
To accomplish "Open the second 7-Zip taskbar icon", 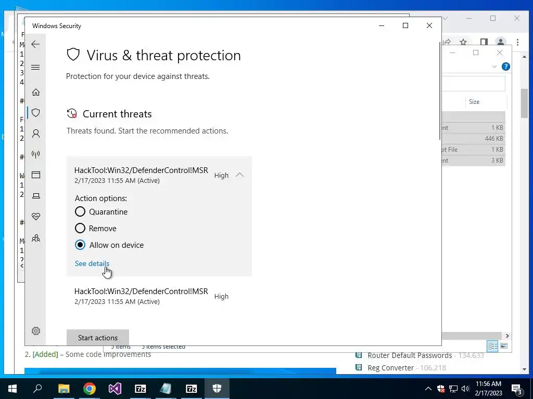I will [192, 389].
